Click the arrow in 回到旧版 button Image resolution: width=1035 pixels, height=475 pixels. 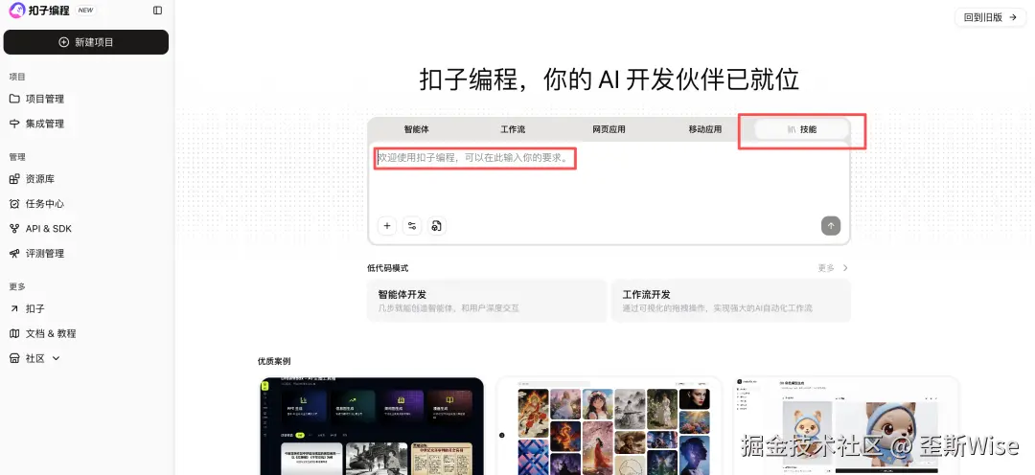pos(1014,18)
